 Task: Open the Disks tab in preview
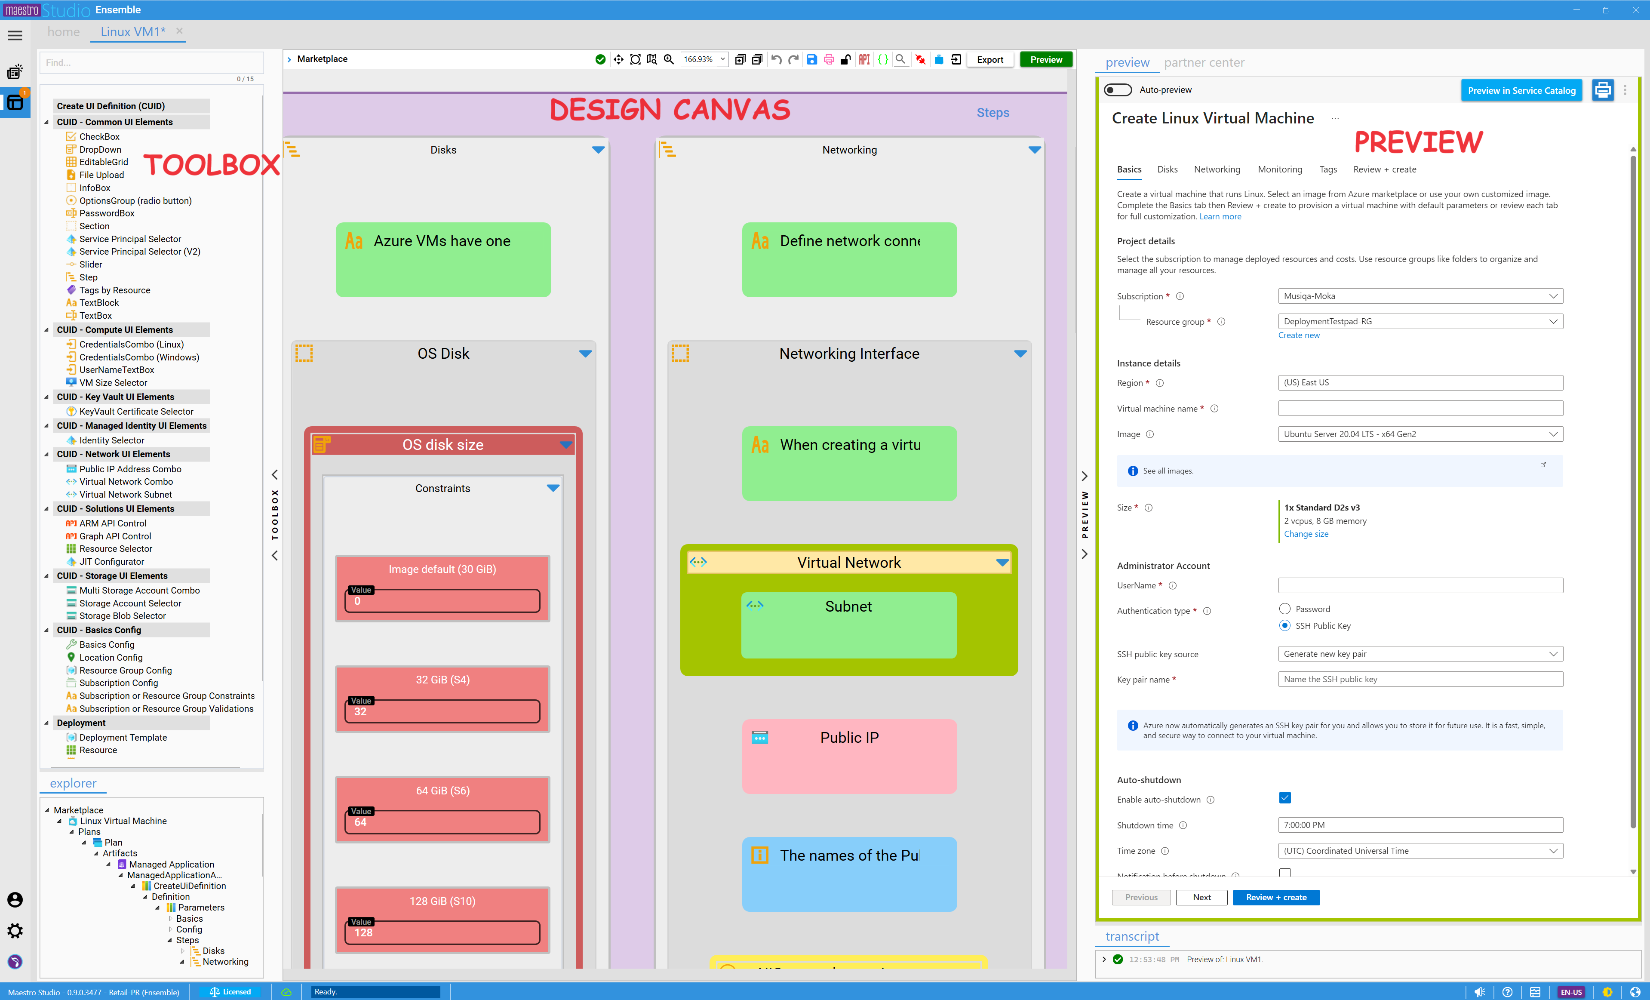[1167, 169]
